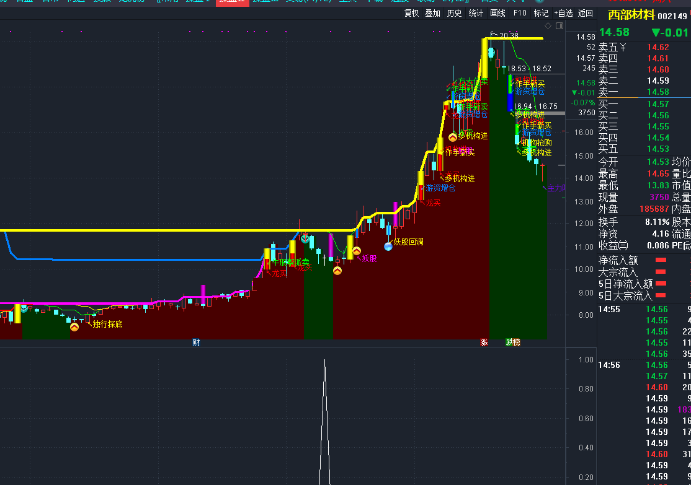
Task: Open the 统计 statistics tool
Action: point(476,13)
